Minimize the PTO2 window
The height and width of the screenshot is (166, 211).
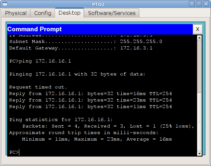coord(192,4)
